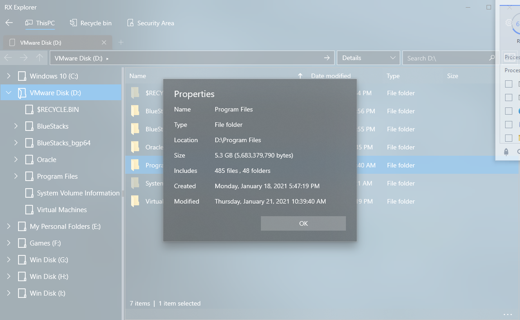Viewport: 520px width, 320px height.
Task: Add a new tab with plus button
Action: pos(121,42)
